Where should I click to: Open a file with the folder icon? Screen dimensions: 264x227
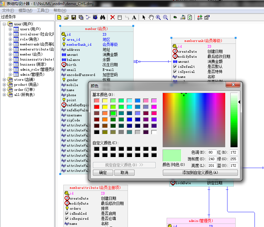(x=66, y=17)
